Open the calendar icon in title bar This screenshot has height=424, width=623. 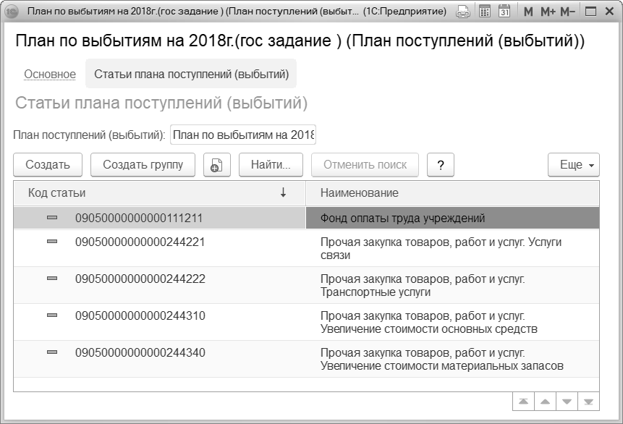[x=504, y=12]
